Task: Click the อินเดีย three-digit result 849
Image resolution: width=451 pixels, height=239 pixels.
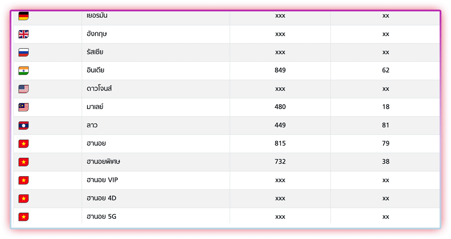Action: pyautogui.click(x=280, y=70)
